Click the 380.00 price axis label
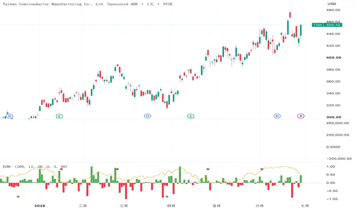 [333, 70]
